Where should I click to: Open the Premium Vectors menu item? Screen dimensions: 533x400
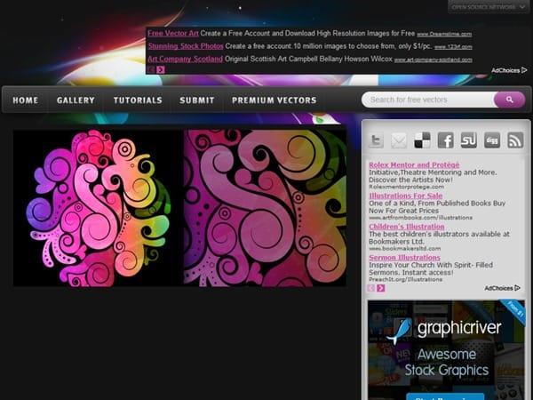pos(274,100)
